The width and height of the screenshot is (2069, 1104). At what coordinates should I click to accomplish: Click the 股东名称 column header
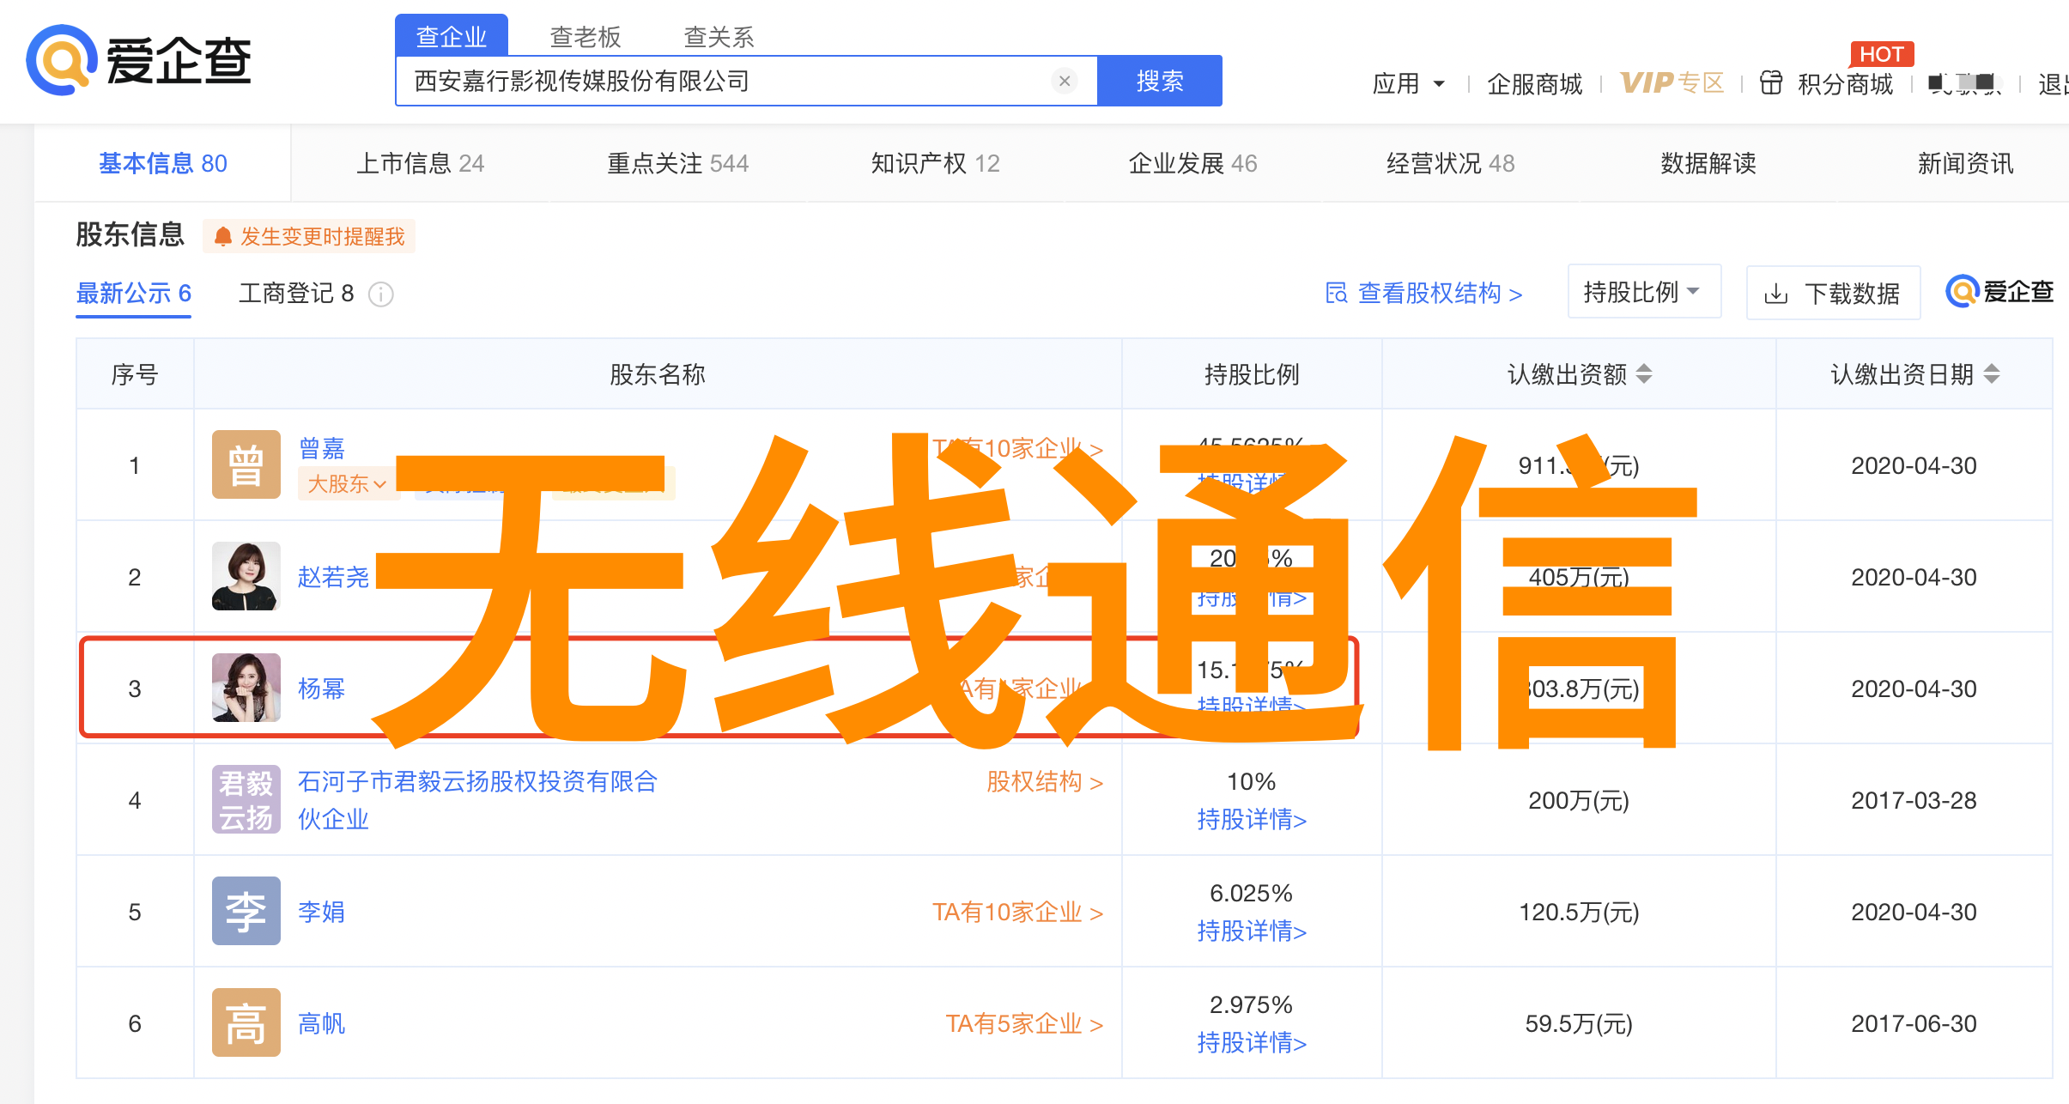click(658, 374)
